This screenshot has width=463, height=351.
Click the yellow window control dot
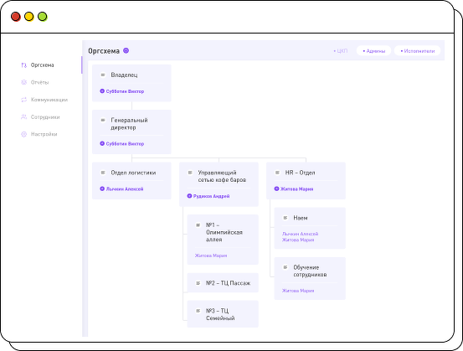click(29, 17)
